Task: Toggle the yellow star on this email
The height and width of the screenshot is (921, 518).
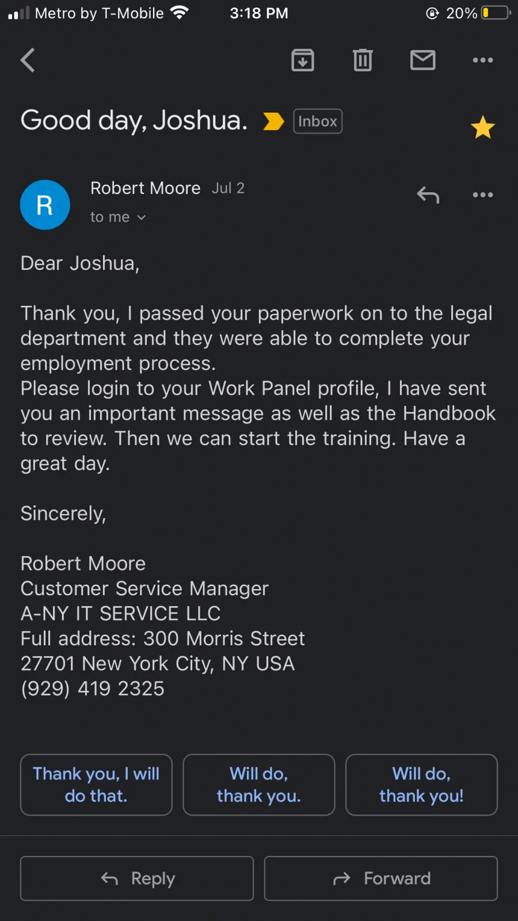Action: (483, 127)
